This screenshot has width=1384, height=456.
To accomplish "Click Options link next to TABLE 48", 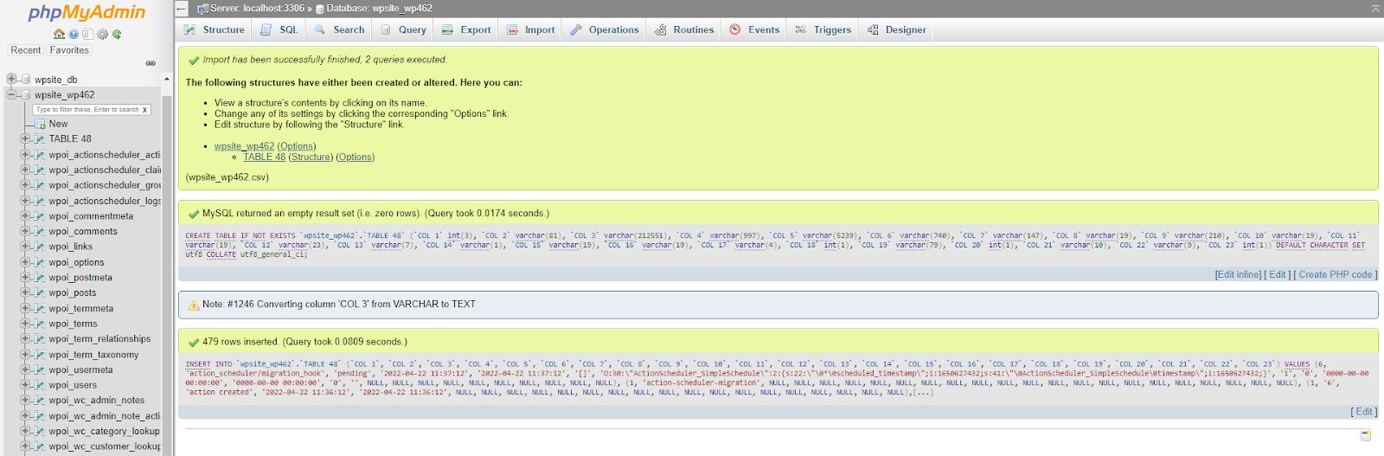I will tap(356, 157).
